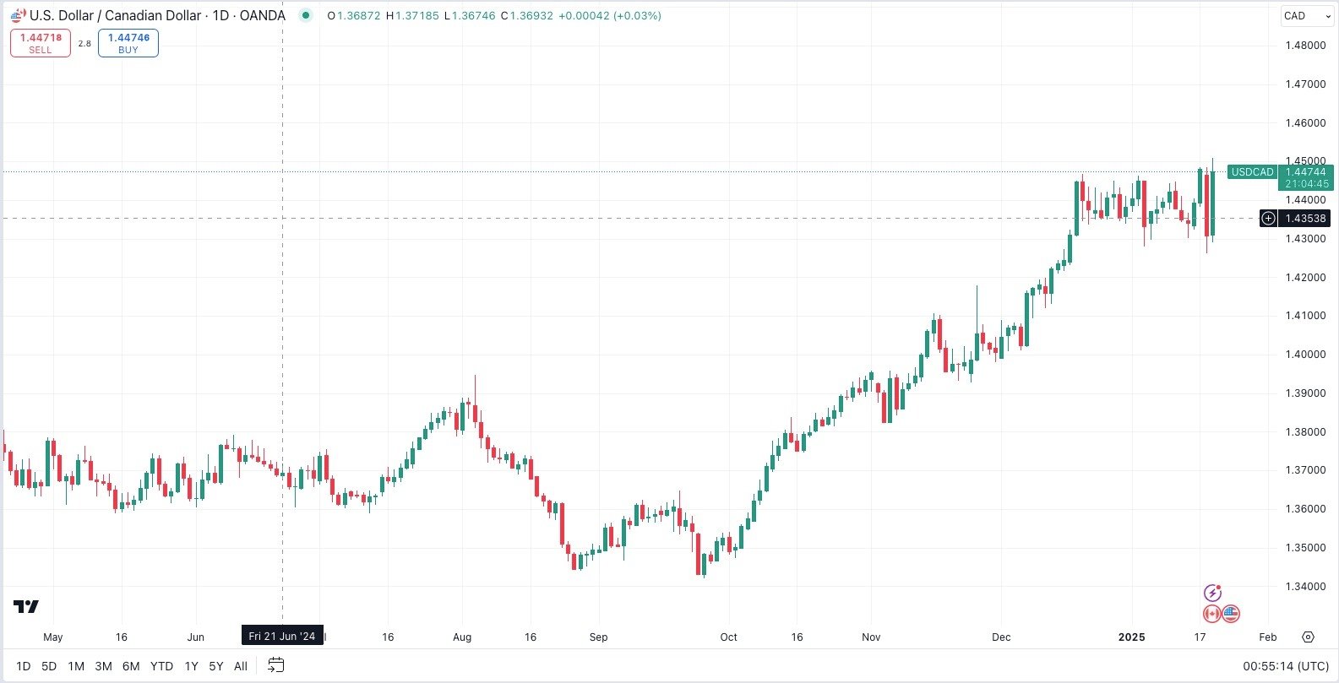Click the Feb time axis label

1268,637
